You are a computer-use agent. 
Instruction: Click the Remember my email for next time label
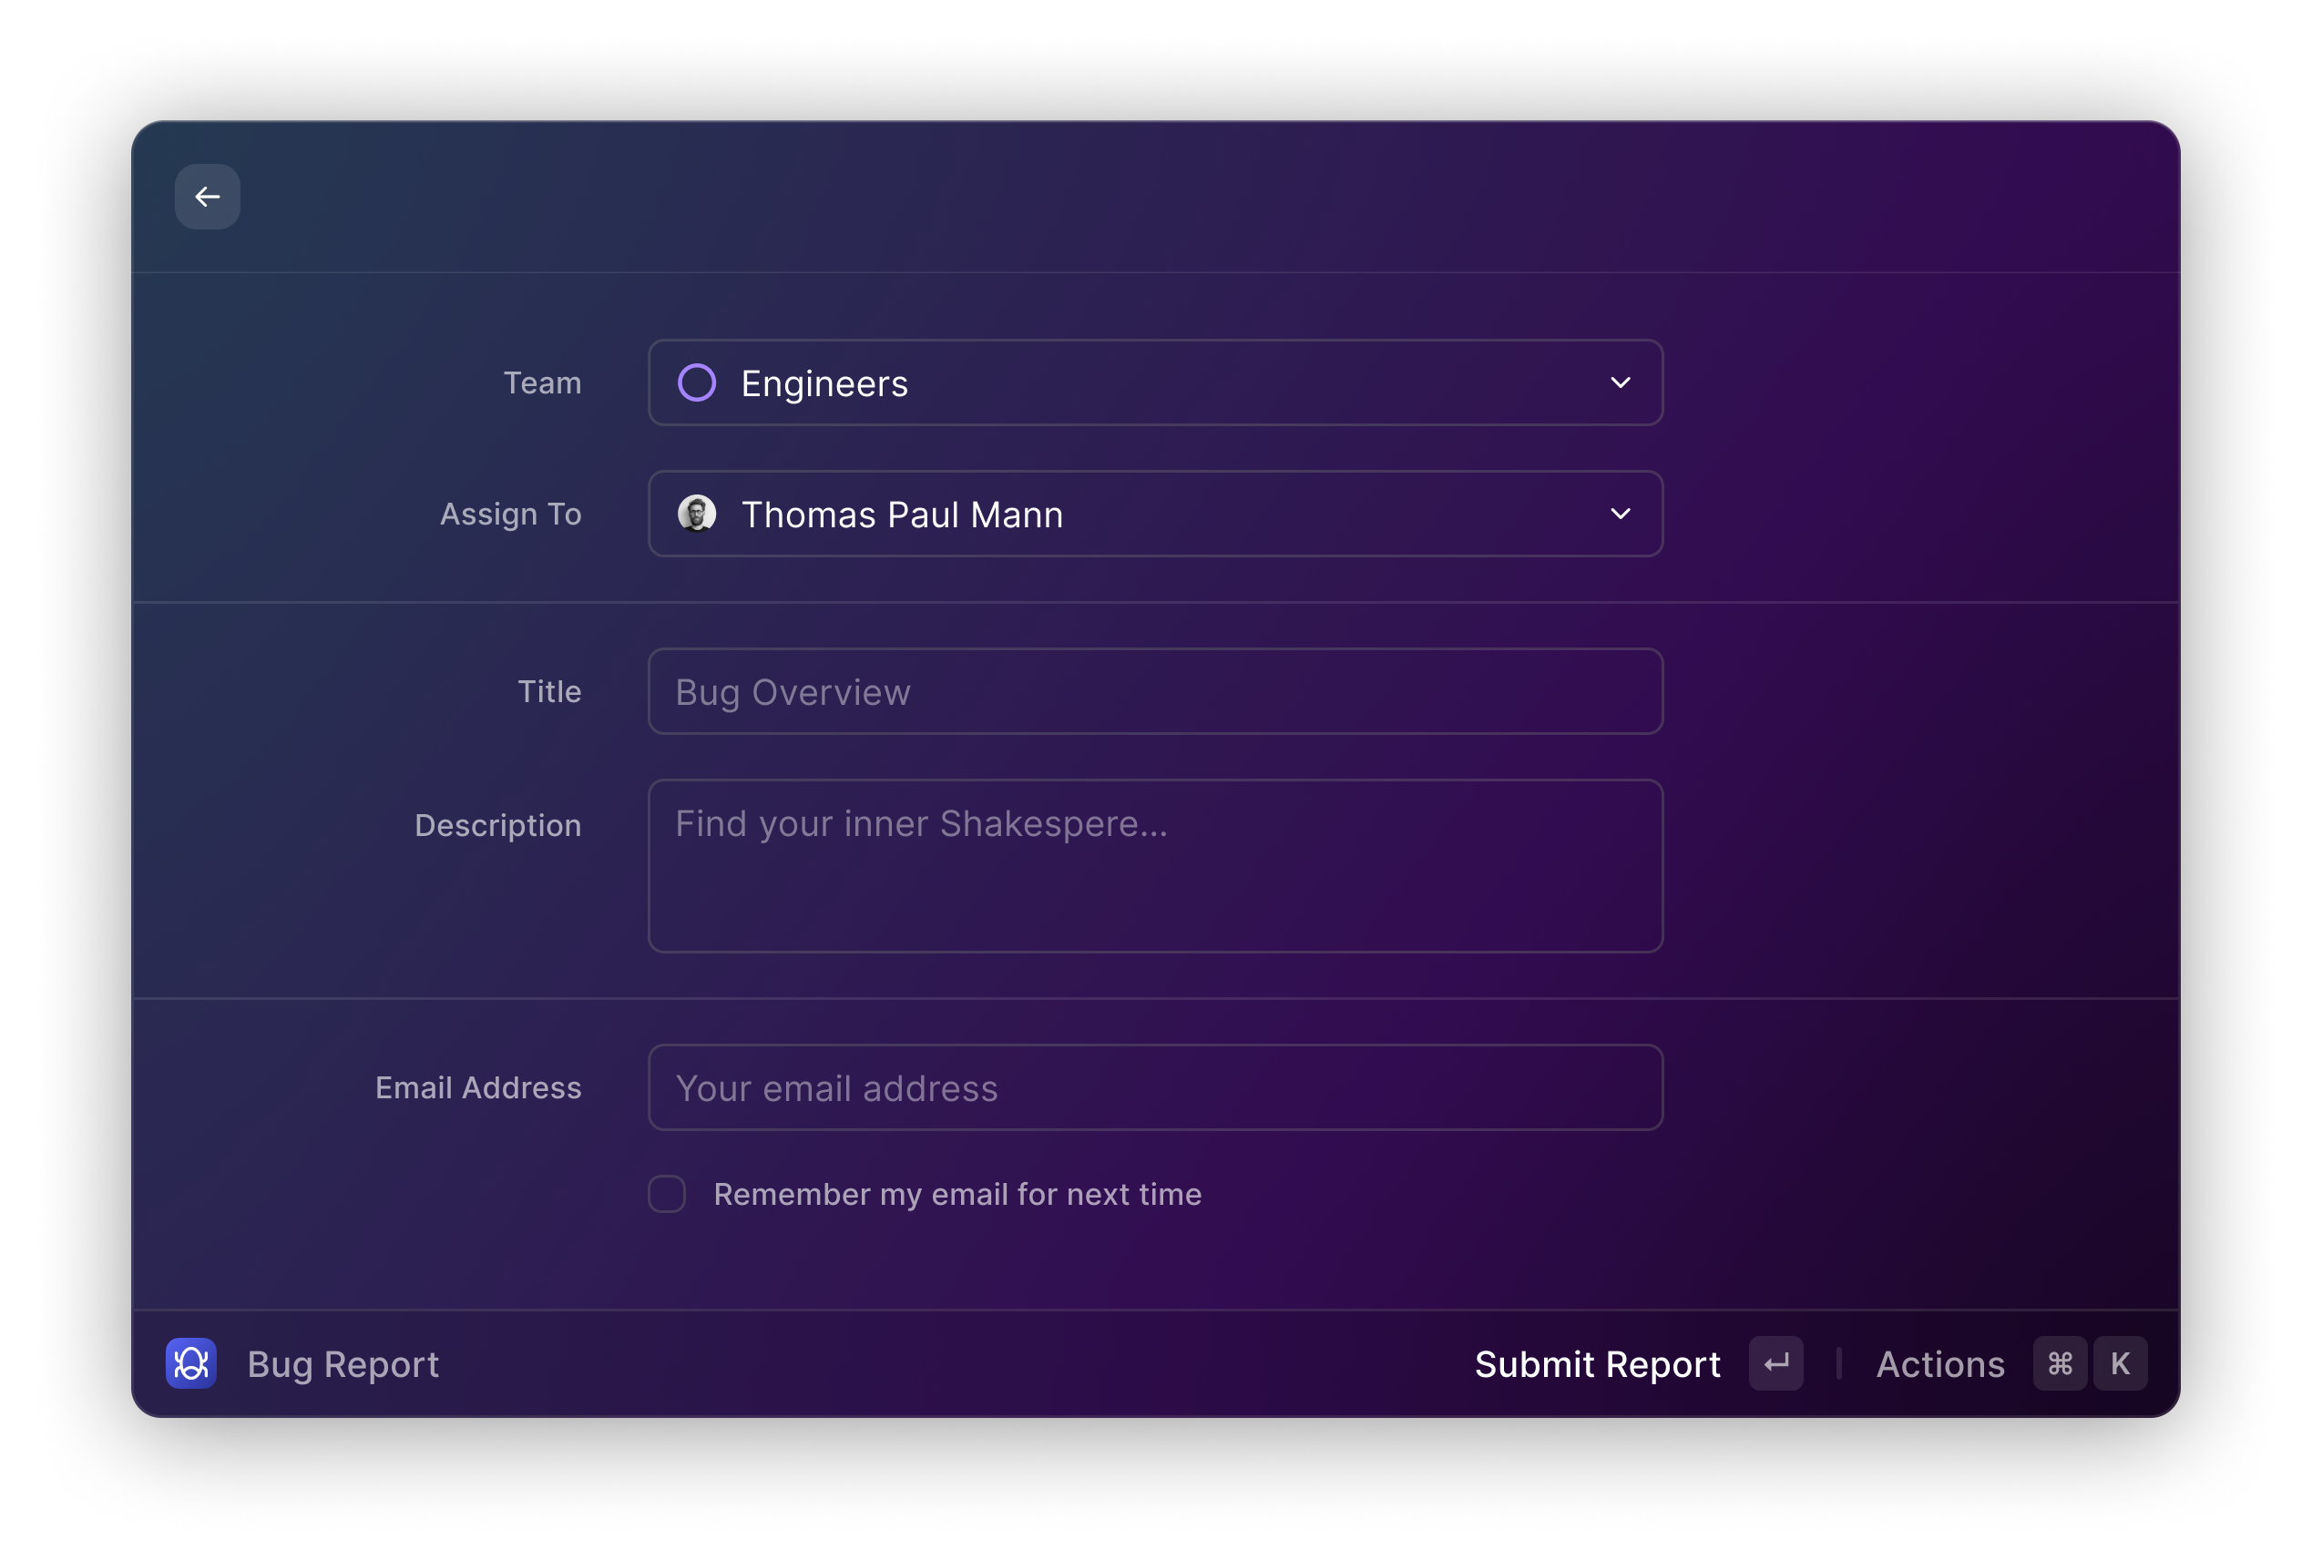[957, 1194]
